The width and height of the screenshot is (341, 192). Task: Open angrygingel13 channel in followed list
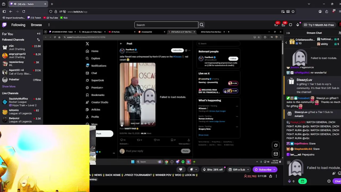tap(21, 55)
